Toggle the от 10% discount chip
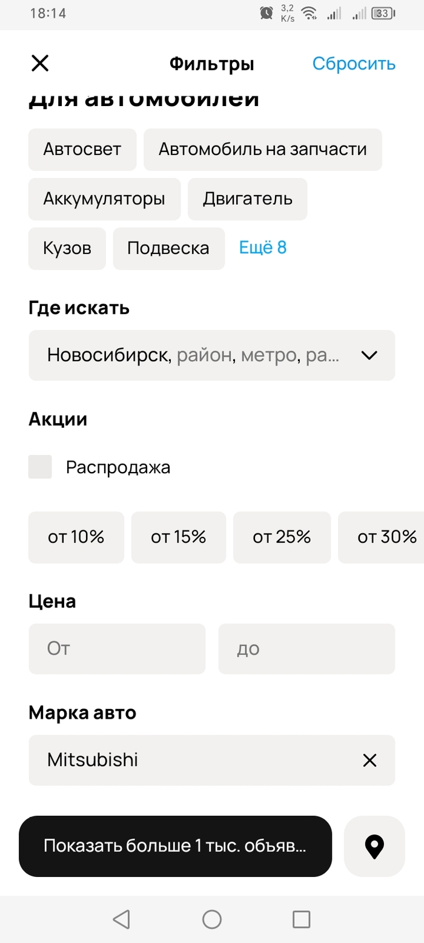The width and height of the screenshot is (424, 943). 76,537
